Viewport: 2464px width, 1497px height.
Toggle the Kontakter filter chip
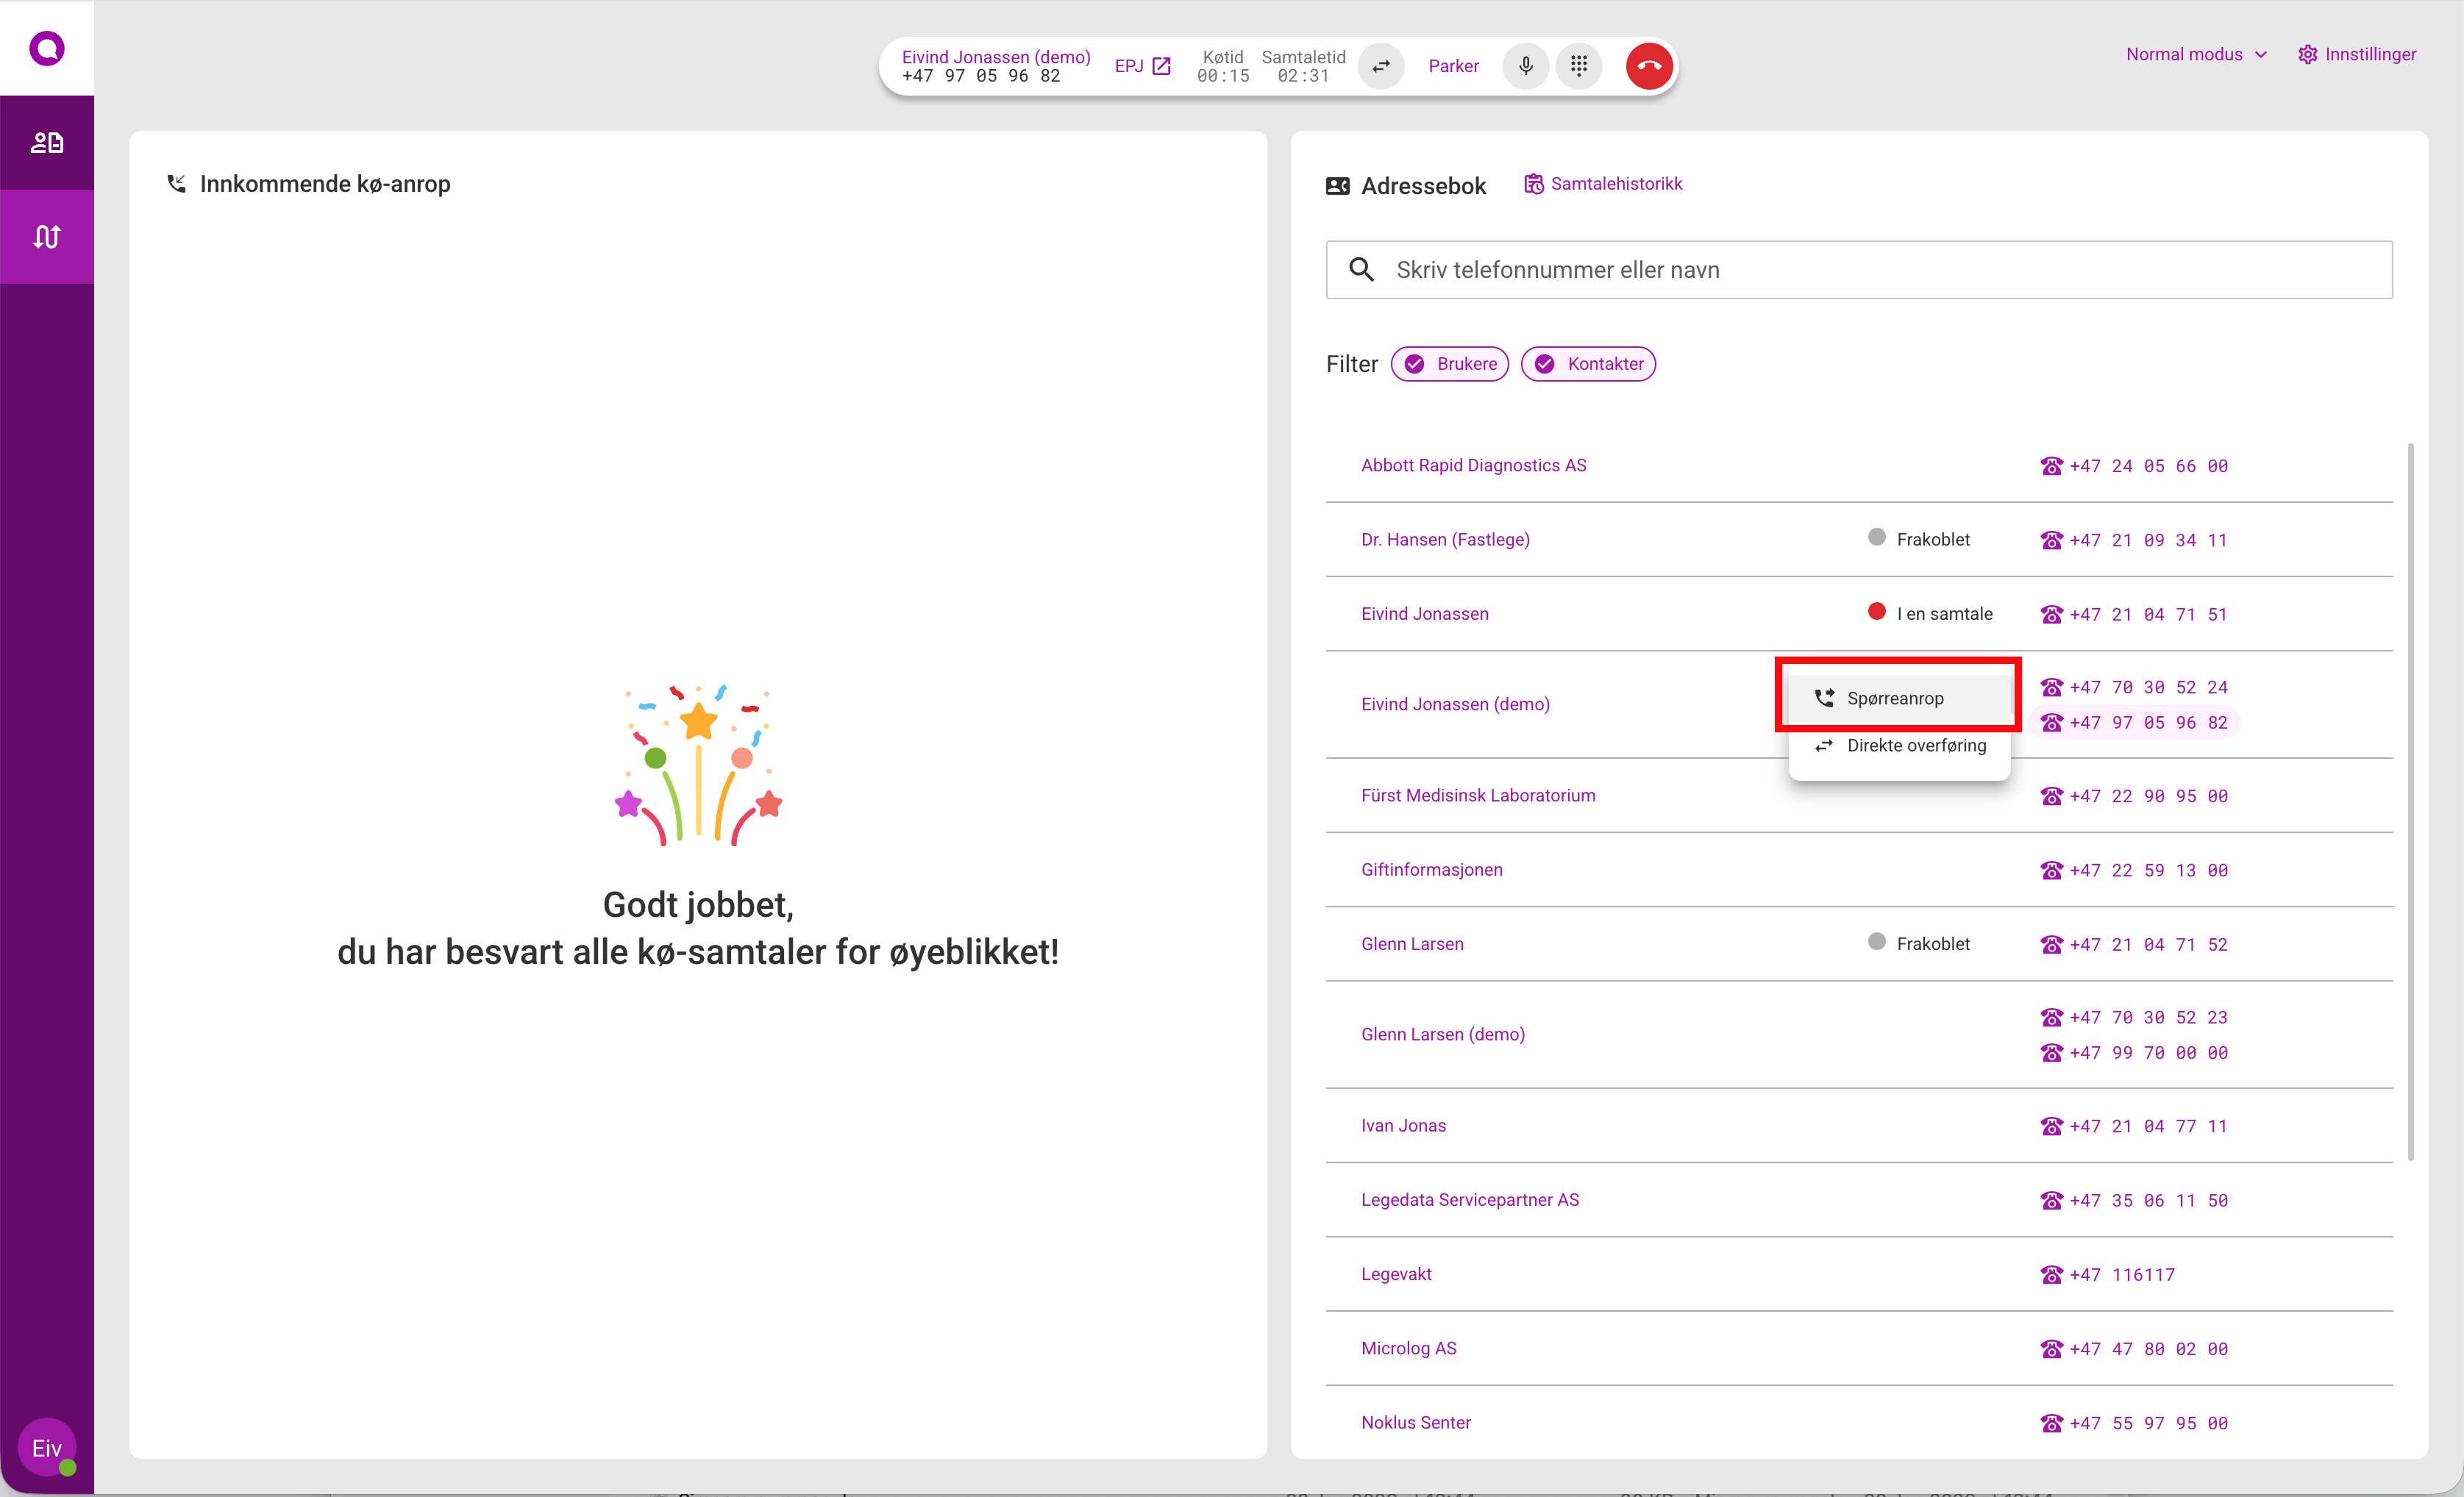pyautogui.click(x=1587, y=364)
